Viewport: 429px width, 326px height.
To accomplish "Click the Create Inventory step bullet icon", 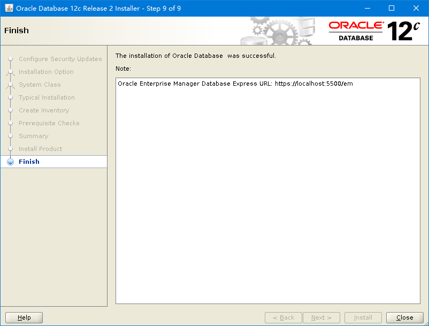I will [x=10, y=110].
